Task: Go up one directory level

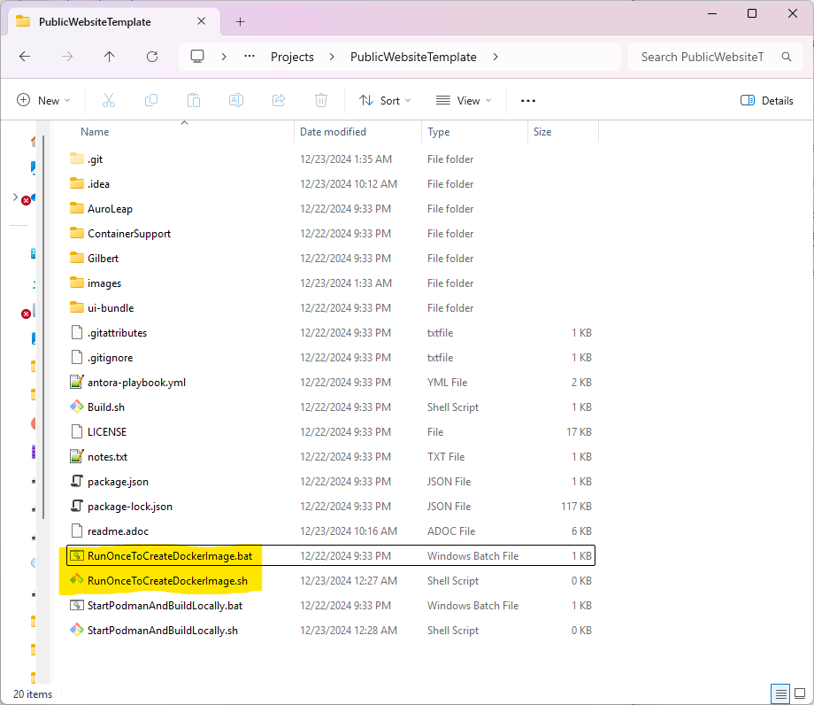Action: (108, 56)
